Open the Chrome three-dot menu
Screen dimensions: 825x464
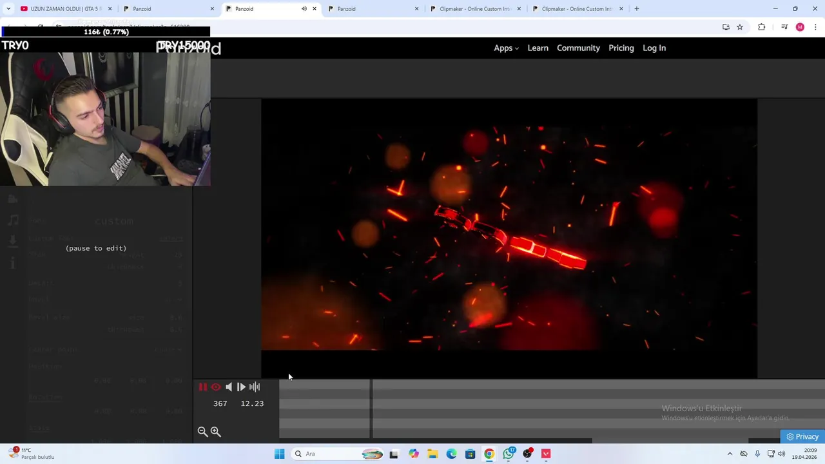815,27
